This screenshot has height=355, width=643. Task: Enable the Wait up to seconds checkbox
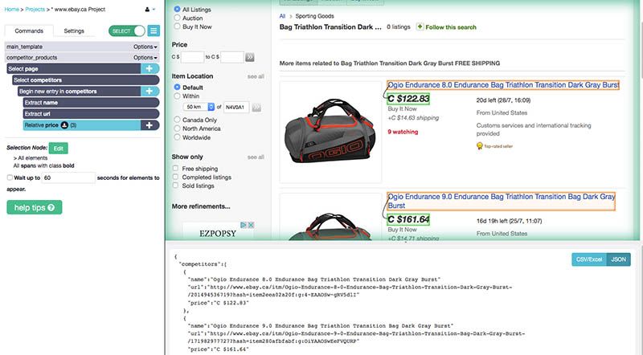click(x=10, y=177)
